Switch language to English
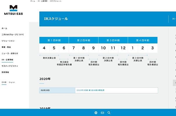Image resolution: width=176 pixels, height=116 pixels. point(12,82)
